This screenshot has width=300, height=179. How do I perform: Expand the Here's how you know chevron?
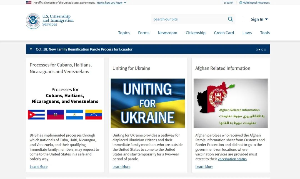[x=125, y=3]
